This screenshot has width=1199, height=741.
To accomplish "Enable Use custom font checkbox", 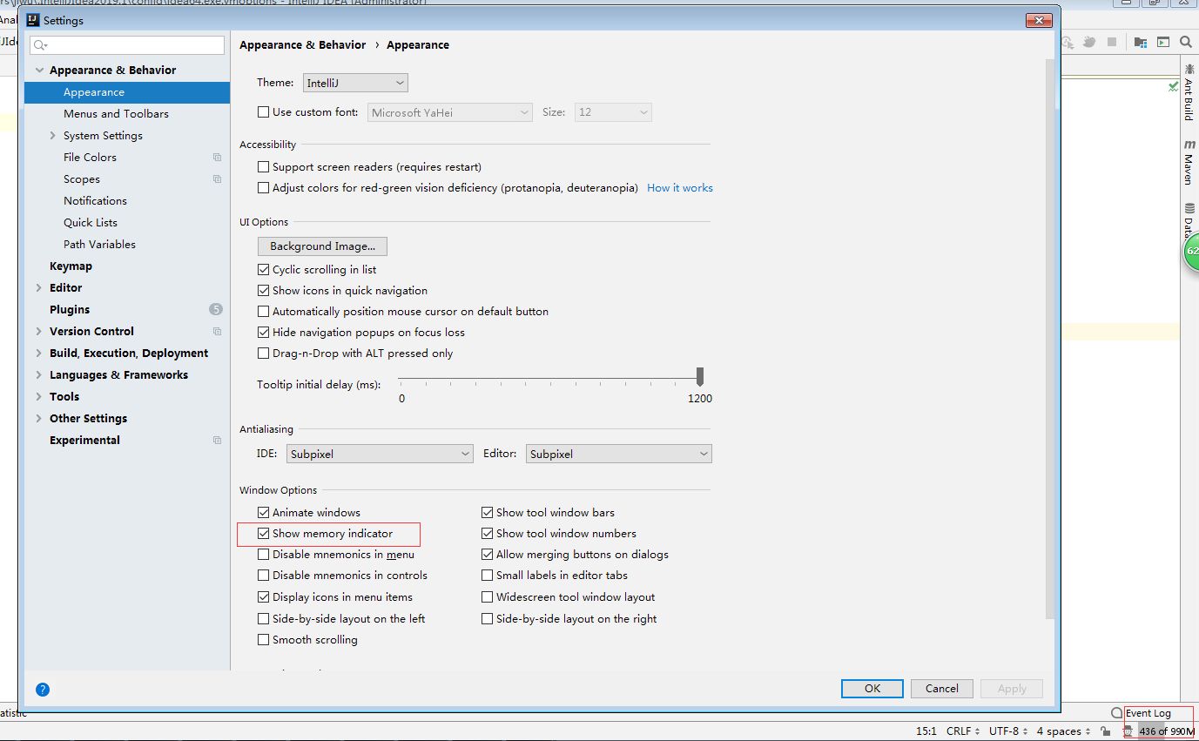I will [x=264, y=112].
